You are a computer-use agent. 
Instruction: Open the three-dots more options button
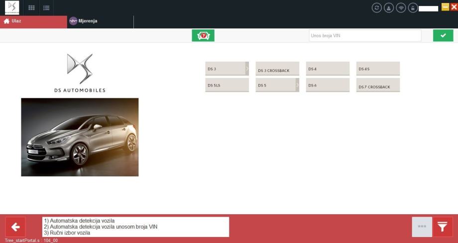pos(422,227)
